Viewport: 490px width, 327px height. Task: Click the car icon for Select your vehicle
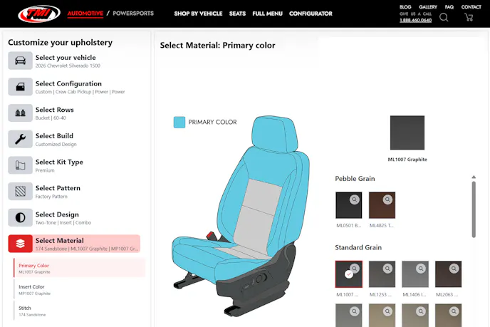[x=21, y=61]
